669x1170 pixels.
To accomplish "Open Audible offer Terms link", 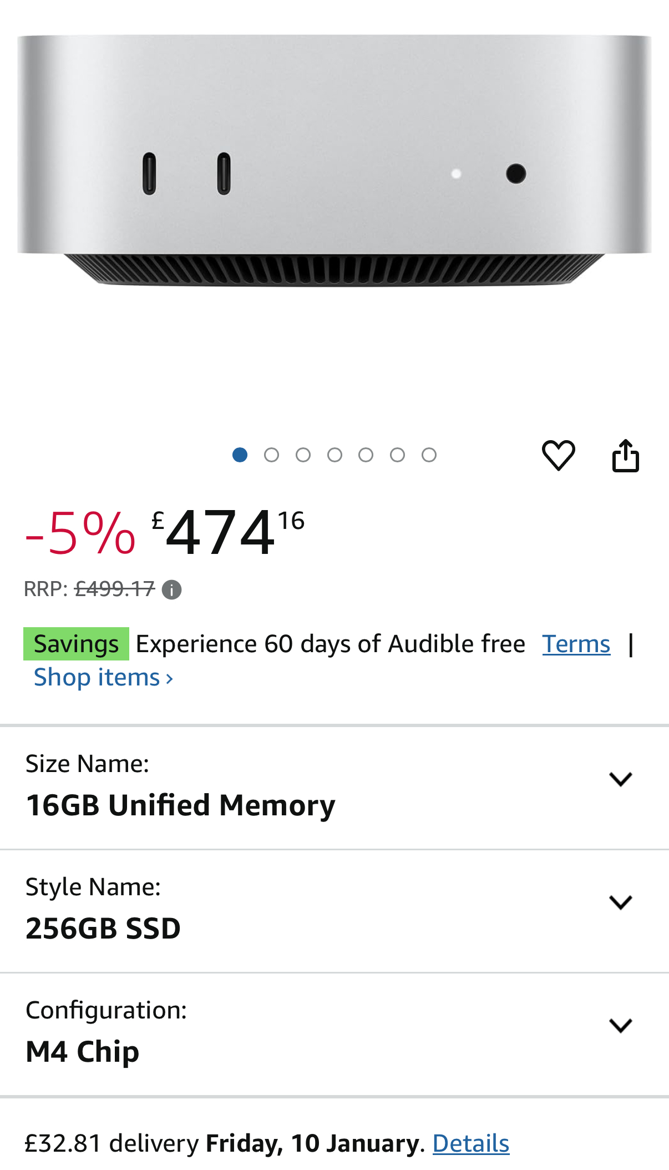I will [x=576, y=644].
